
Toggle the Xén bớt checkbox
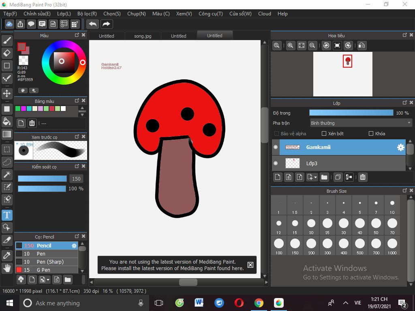pos(324,134)
